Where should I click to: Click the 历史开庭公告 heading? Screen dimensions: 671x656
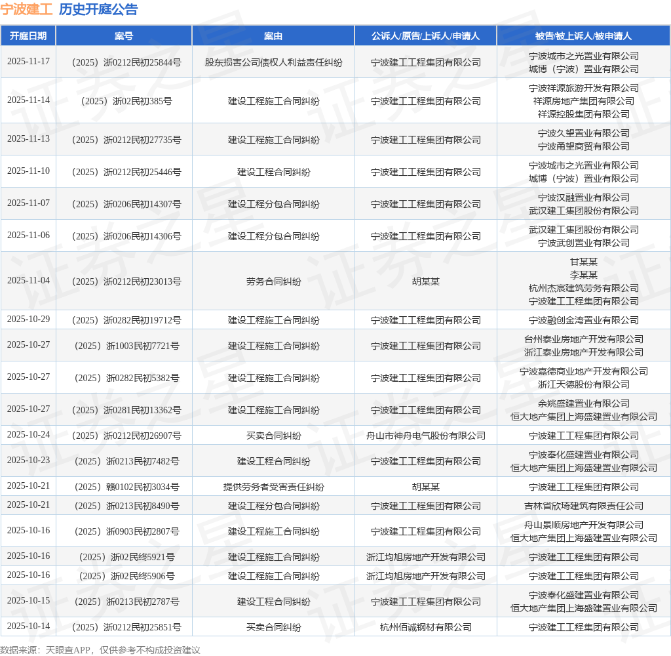click(98, 9)
